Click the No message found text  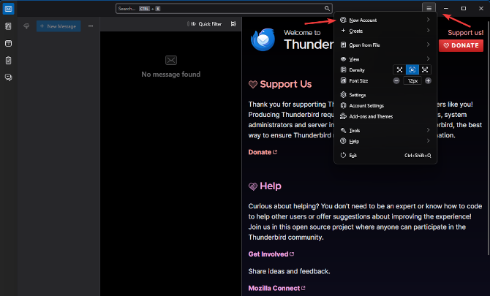[171, 75]
